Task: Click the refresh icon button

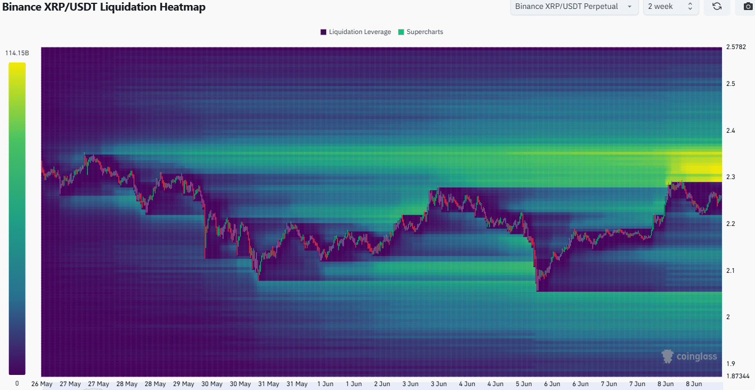Action: point(716,7)
